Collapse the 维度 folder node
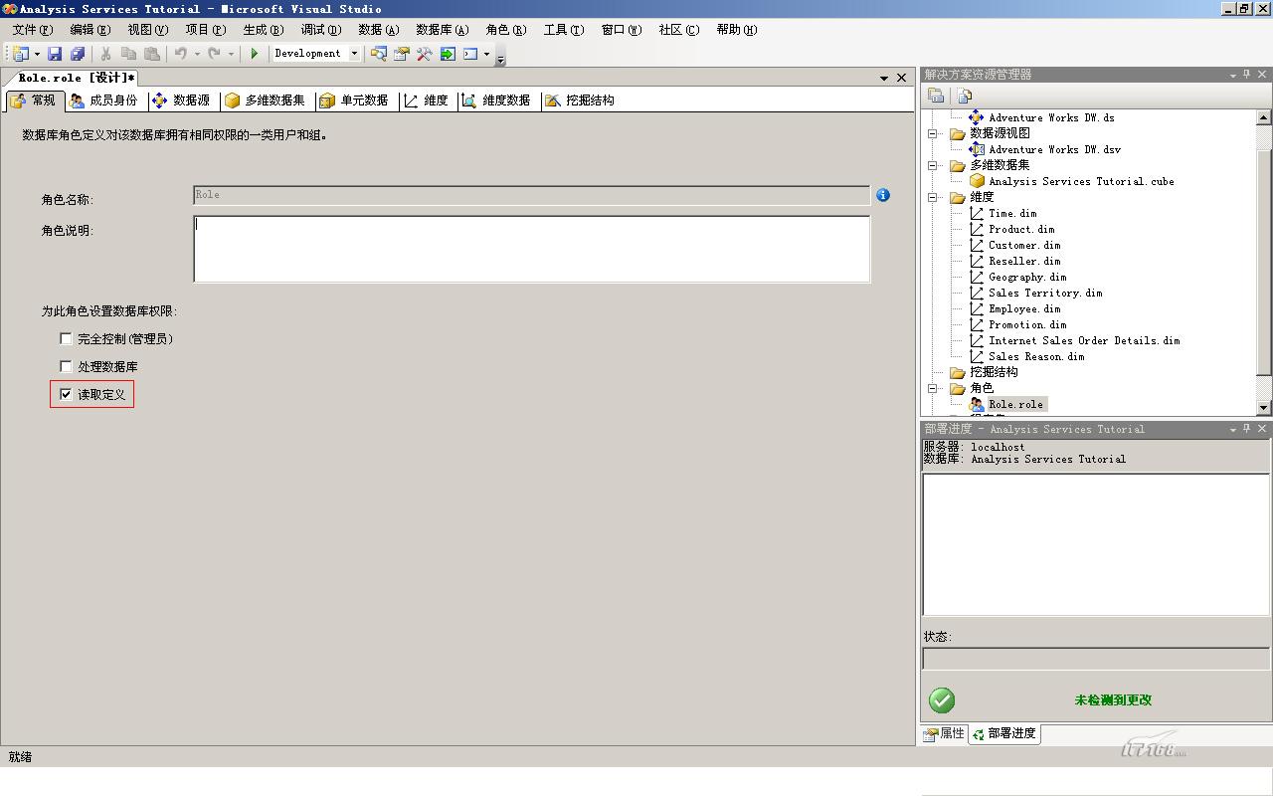The width and height of the screenshot is (1273, 796). tap(933, 197)
